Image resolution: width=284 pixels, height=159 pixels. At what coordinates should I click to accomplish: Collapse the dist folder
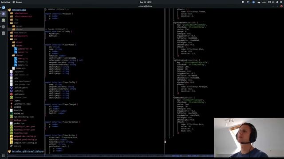pyautogui.click(x=11, y=23)
